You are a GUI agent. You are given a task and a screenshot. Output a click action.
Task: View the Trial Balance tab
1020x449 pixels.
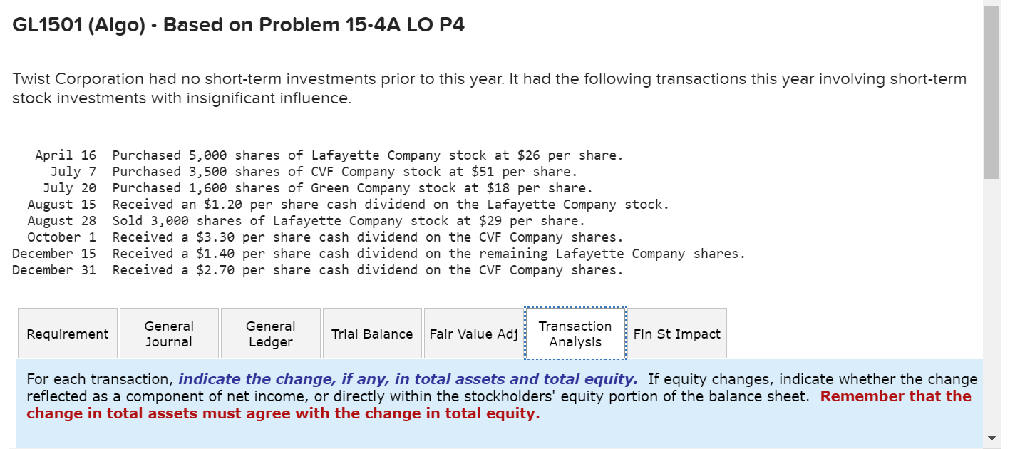[371, 333]
